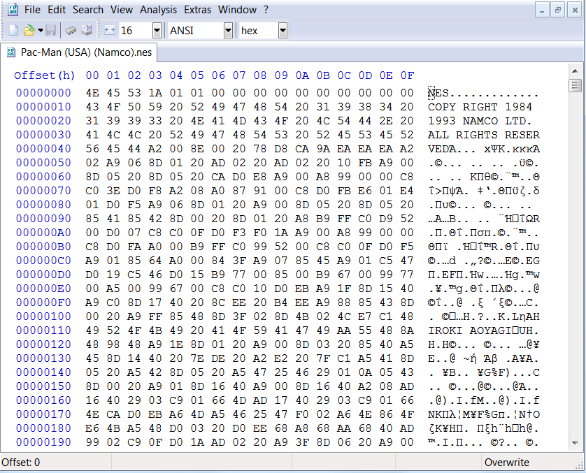Click the file icon on the Pac-Man tab
The height and width of the screenshot is (473, 586).
(x=11, y=52)
